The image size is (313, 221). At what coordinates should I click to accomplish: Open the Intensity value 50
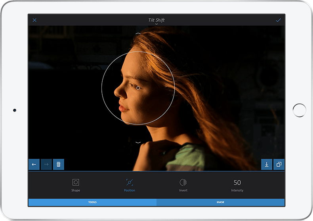pyautogui.click(x=237, y=185)
